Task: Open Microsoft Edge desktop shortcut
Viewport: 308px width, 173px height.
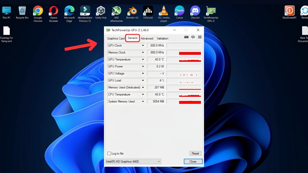Action: (x=69, y=14)
